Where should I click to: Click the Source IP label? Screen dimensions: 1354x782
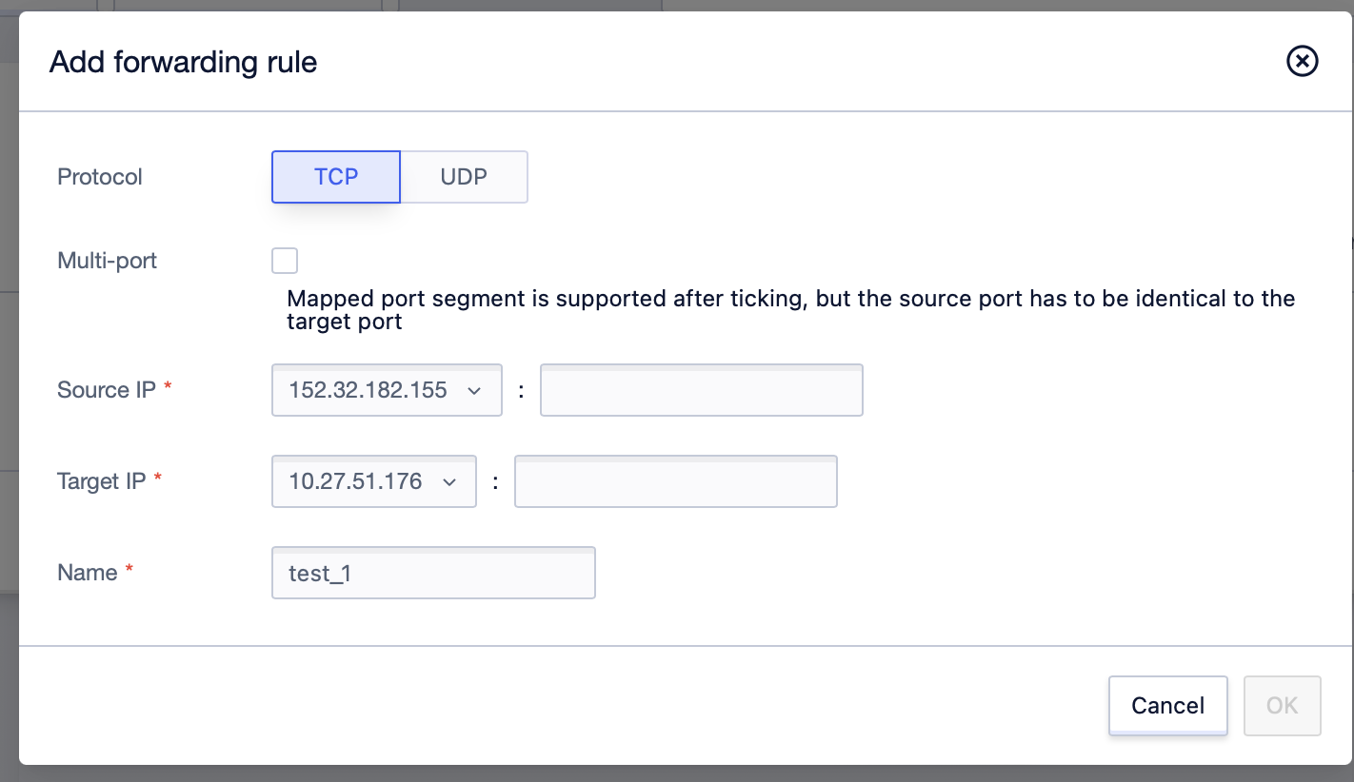click(x=107, y=390)
